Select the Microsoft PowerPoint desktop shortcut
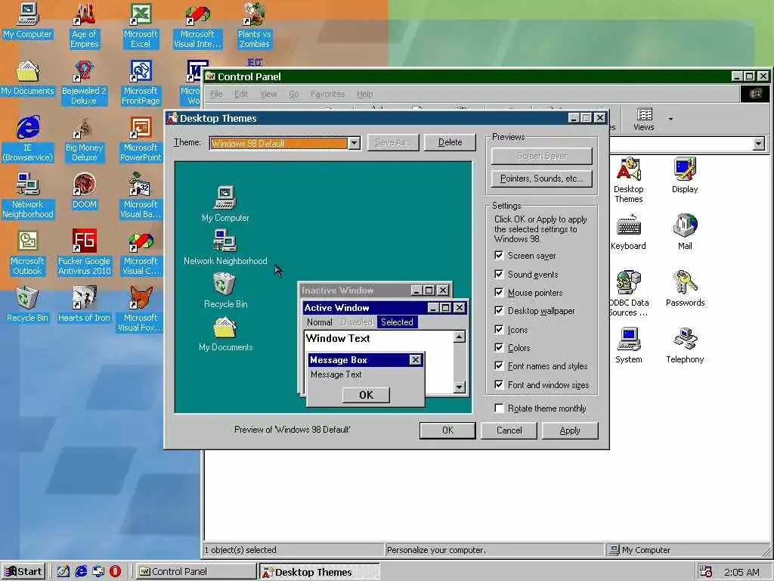The height and width of the screenshot is (581, 774). tap(141, 139)
